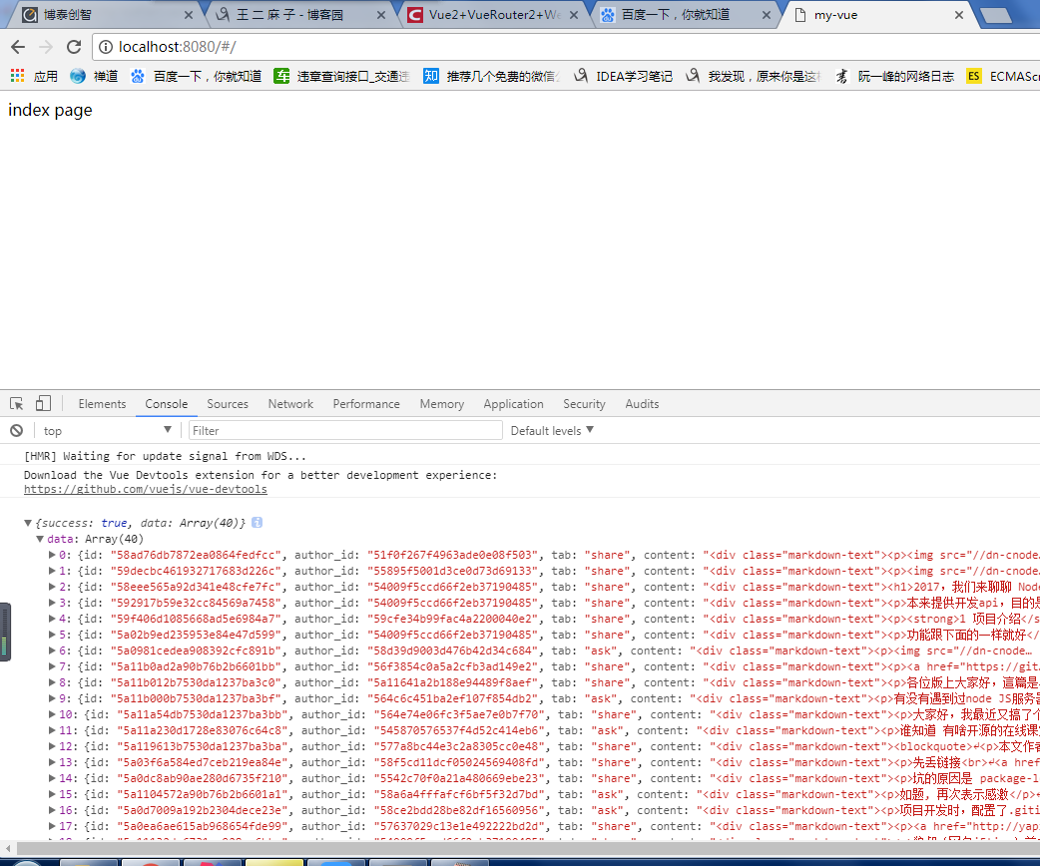Click the blue info badge beside Array(40)
1040x866 pixels.
258,523
